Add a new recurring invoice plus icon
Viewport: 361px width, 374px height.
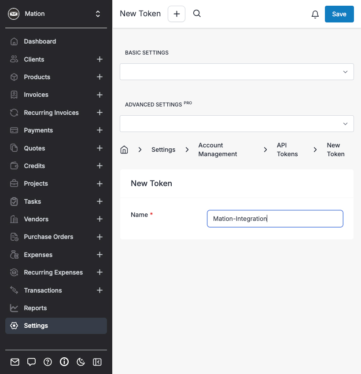coord(100,112)
